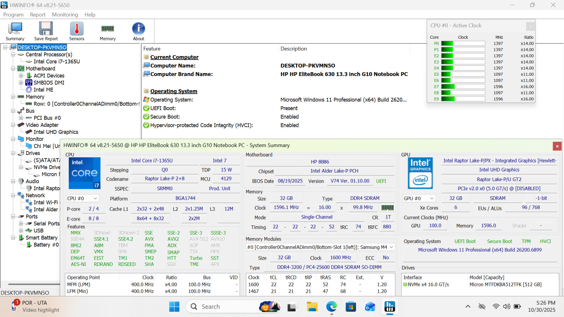Open the Report menu
564x317 pixels.
click(x=38, y=15)
